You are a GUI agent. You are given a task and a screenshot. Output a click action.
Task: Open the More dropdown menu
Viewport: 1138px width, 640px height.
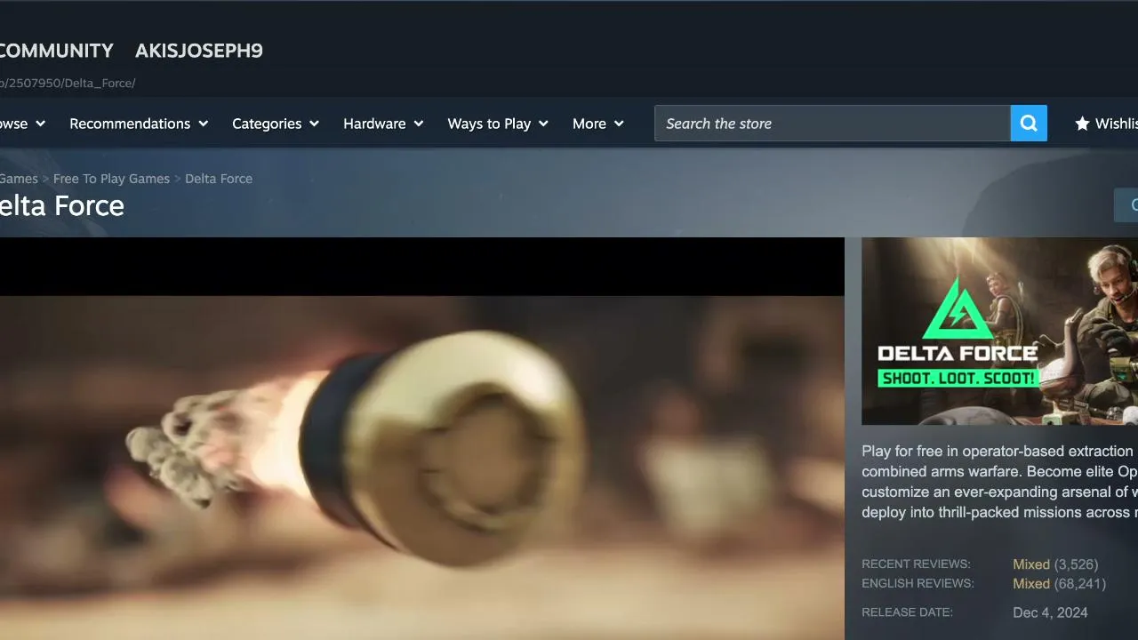[x=598, y=124]
